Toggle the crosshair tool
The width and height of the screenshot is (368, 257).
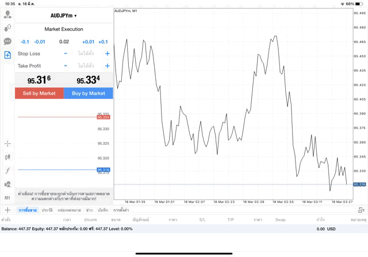pyautogui.click(x=7, y=143)
